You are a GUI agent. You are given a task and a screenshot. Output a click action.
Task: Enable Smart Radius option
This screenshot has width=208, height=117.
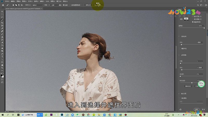pos(180,49)
